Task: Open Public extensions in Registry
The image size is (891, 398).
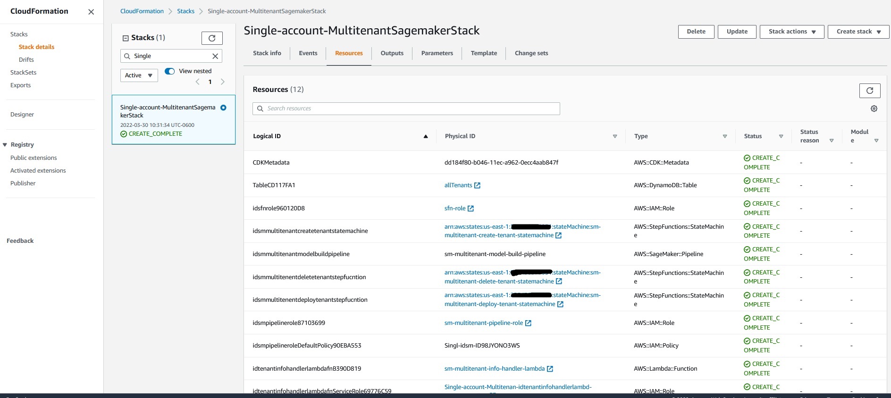Action: (34, 158)
